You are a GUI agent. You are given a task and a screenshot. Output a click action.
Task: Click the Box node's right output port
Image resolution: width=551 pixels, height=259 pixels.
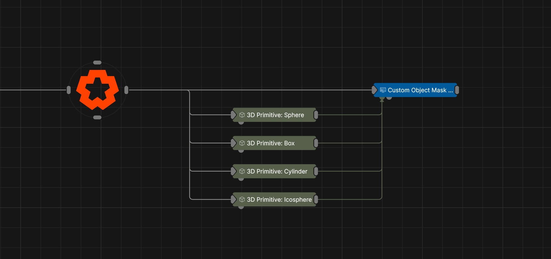point(316,143)
